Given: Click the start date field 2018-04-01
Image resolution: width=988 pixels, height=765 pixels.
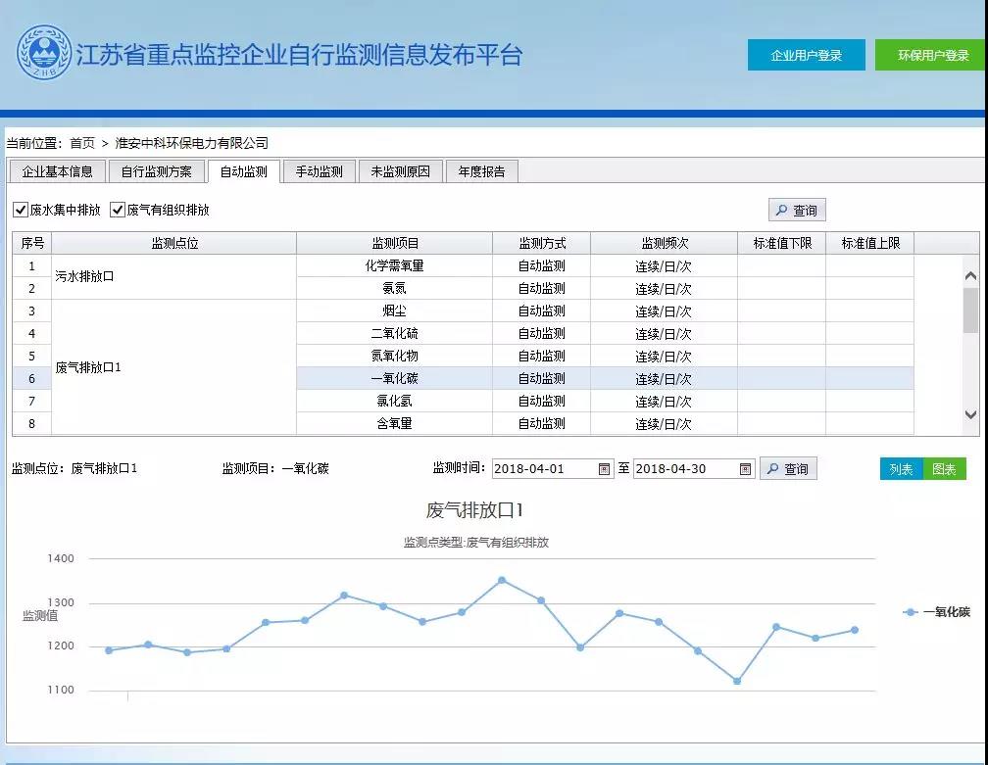Looking at the screenshot, I should click(x=543, y=469).
